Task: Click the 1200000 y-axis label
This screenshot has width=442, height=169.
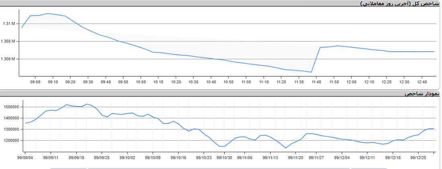Action: point(12,141)
